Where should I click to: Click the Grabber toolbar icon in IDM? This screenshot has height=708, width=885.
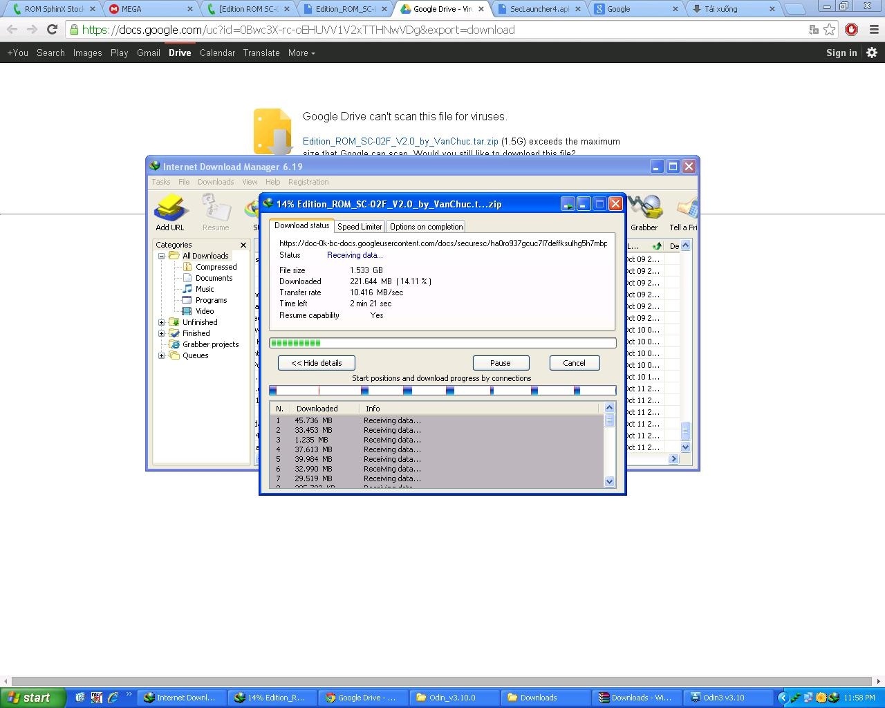click(644, 212)
